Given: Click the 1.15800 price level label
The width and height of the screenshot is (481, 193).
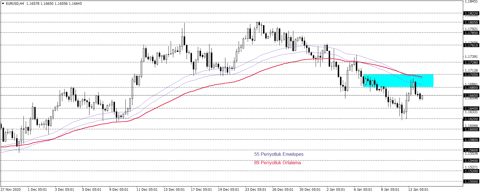Looking at the screenshot, I should pyautogui.click(x=471, y=140).
